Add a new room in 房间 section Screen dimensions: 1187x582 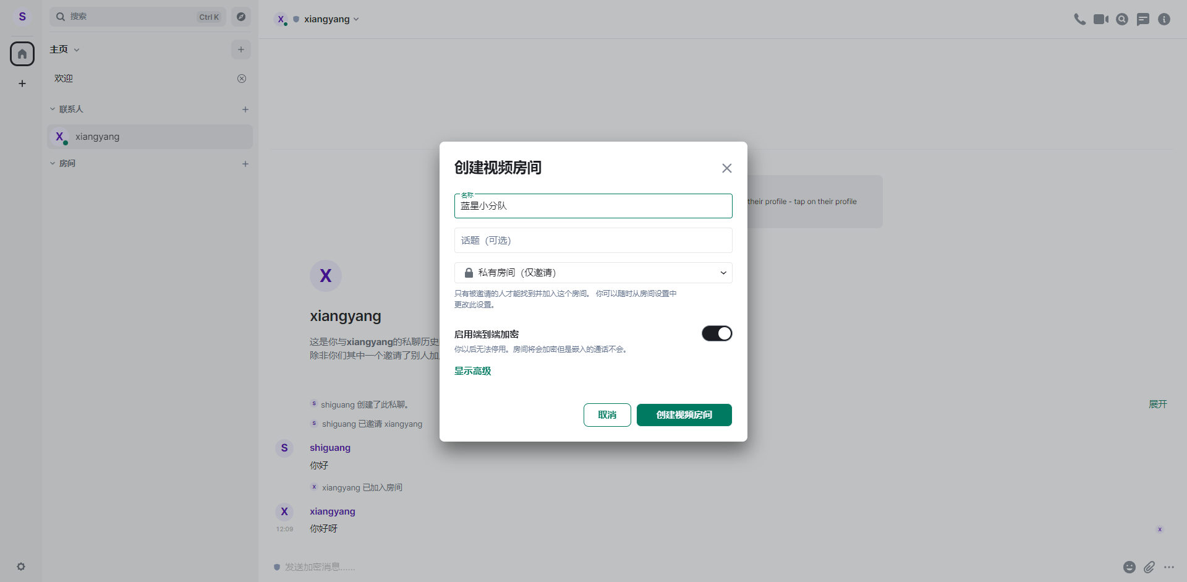click(x=245, y=164)
